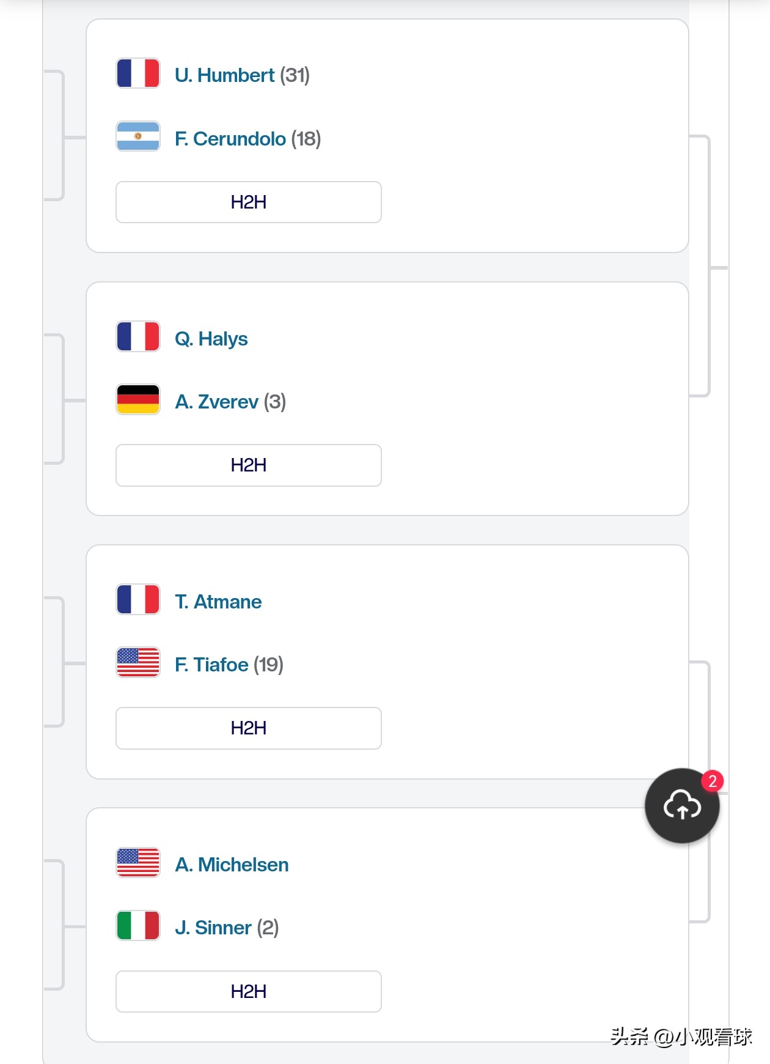View H2H for Michelsen vs Sinner
This screenshot has height=1064, width=770.
[x=248, y=991]
